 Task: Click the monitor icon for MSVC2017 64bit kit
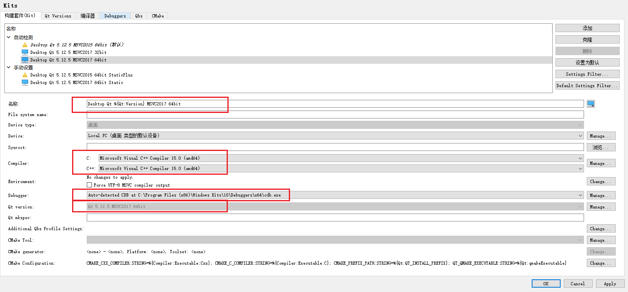(x=25, y=60)
